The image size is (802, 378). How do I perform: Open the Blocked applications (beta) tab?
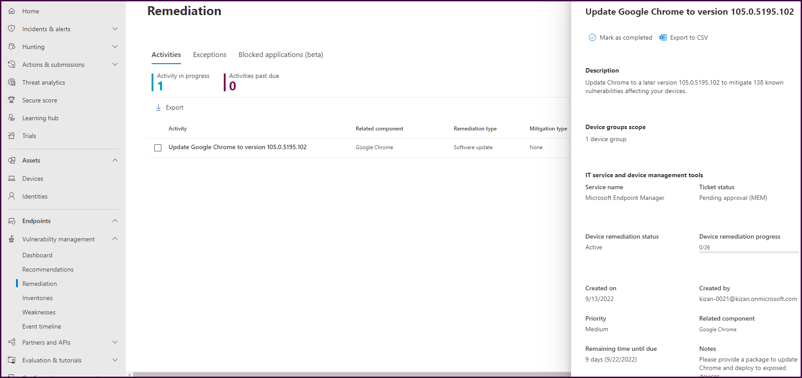280,55
